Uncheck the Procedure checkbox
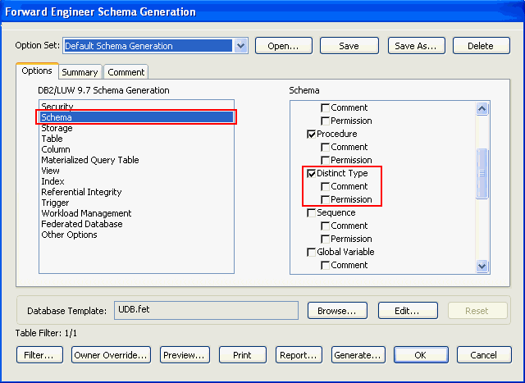The width and height of the screenshot is (525, 383). coord(312,135)
